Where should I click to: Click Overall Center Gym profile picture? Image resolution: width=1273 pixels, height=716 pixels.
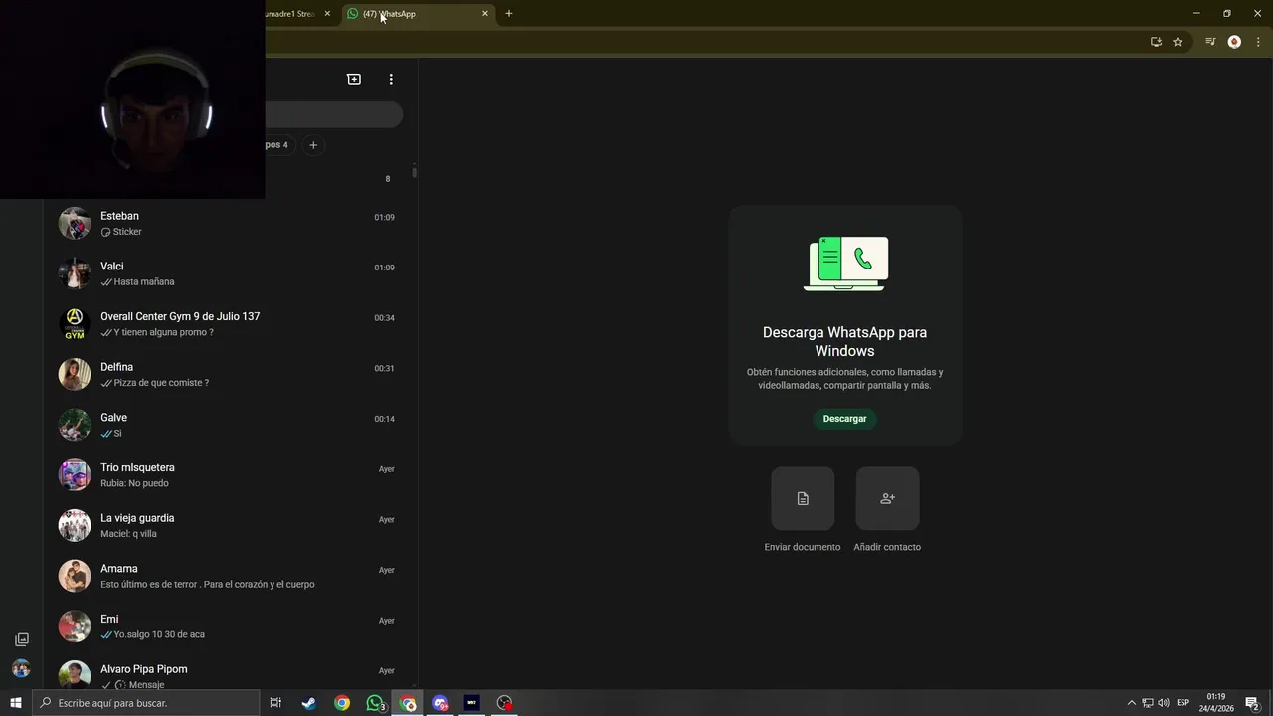(x=75, y=324)
